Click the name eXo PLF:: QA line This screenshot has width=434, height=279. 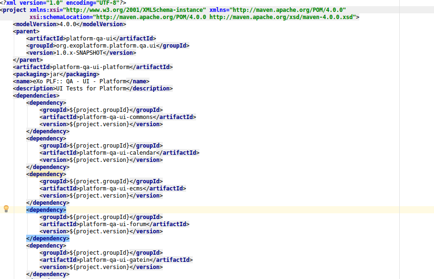(x=81, y=81)
